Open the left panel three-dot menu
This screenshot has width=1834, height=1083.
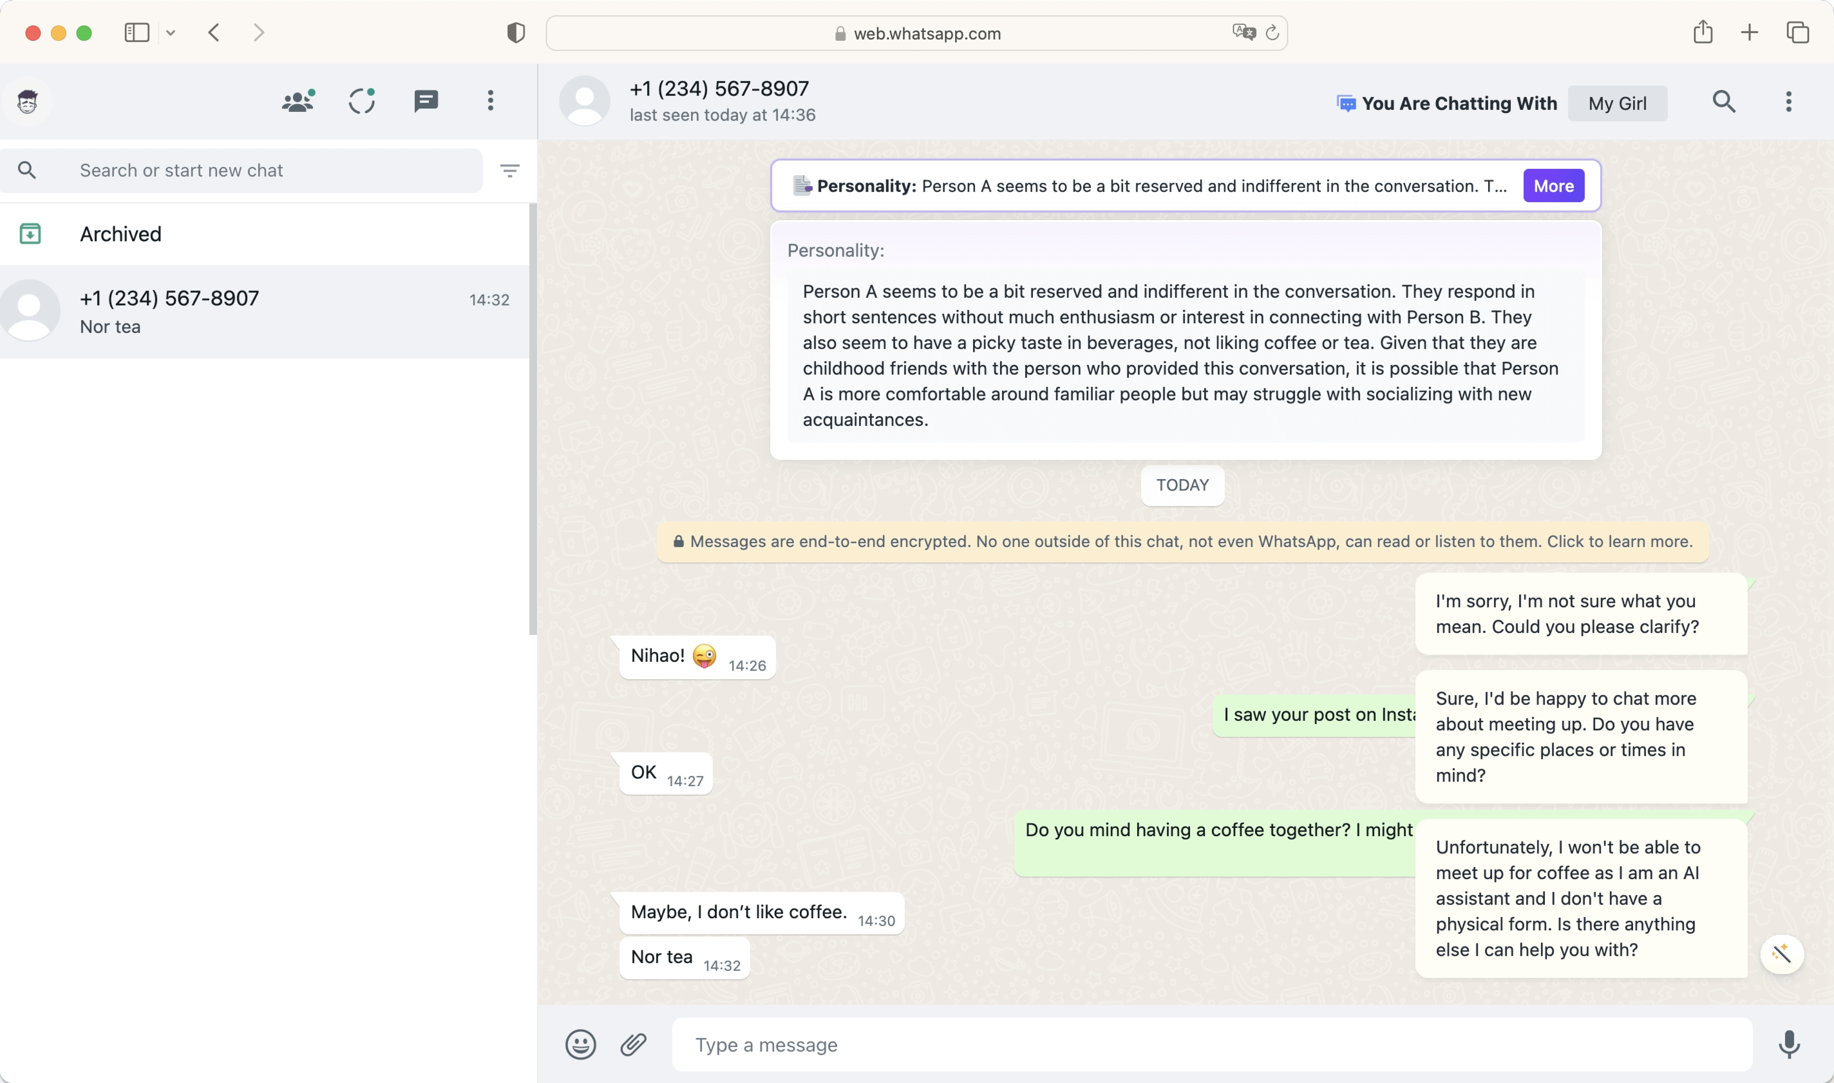[490, 101]
